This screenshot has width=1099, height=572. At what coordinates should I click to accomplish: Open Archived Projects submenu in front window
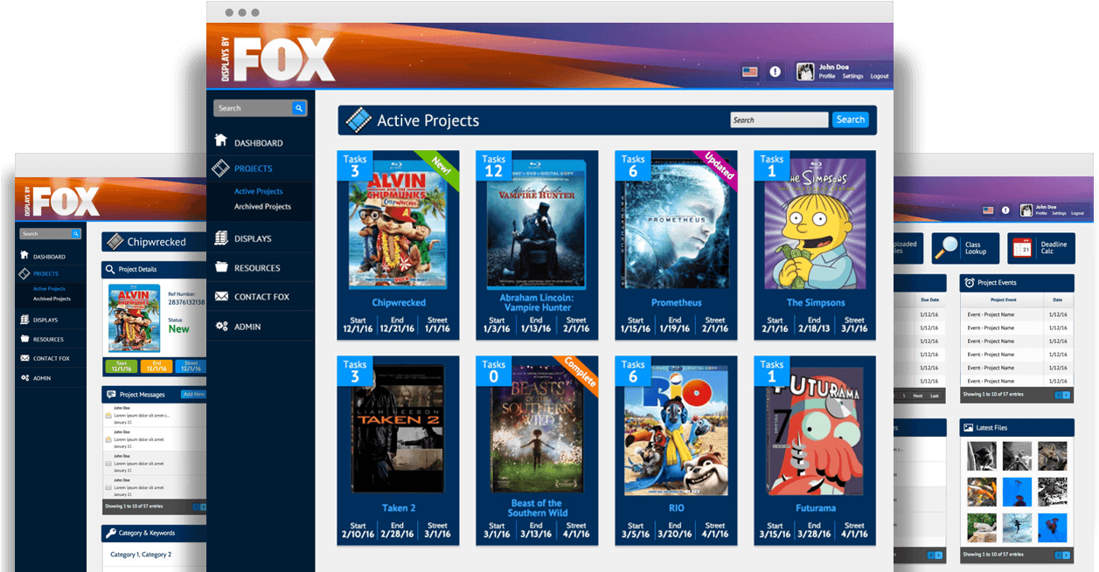click(262, 207)
